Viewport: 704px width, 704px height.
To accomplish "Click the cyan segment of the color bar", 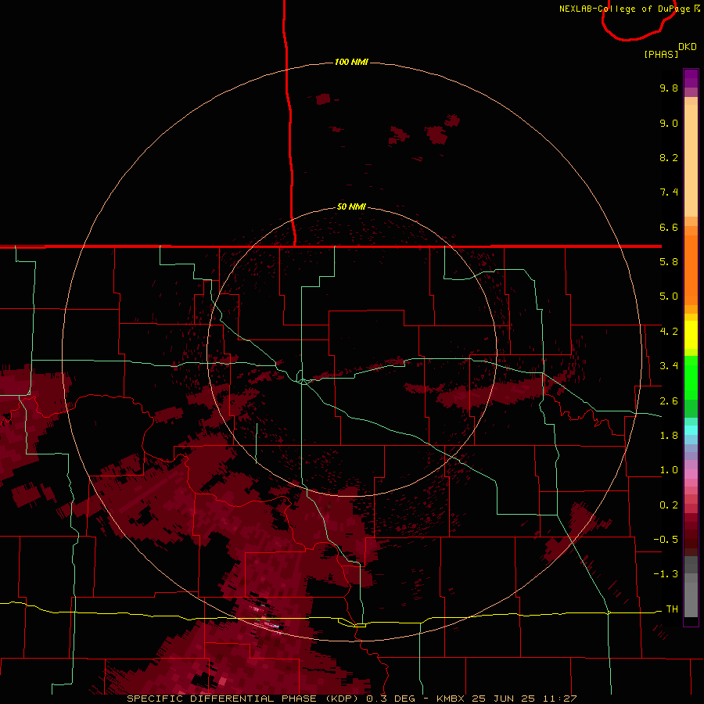I will 691,430.
